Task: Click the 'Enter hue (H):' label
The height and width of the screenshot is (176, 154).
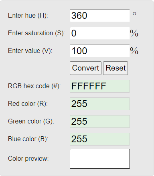Action: tap(28, 16)
